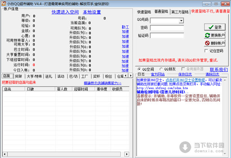Click the 删除帐户 delete account button
This screenshot has height=158, width=231.
(x=215, y=43)
